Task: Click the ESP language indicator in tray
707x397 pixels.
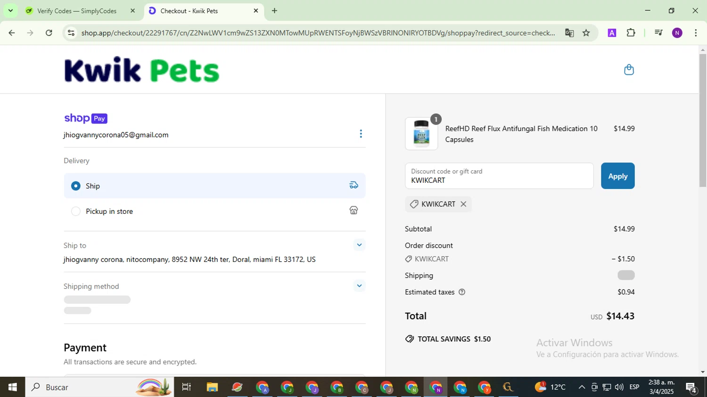Action: click(x=634, y=387)
